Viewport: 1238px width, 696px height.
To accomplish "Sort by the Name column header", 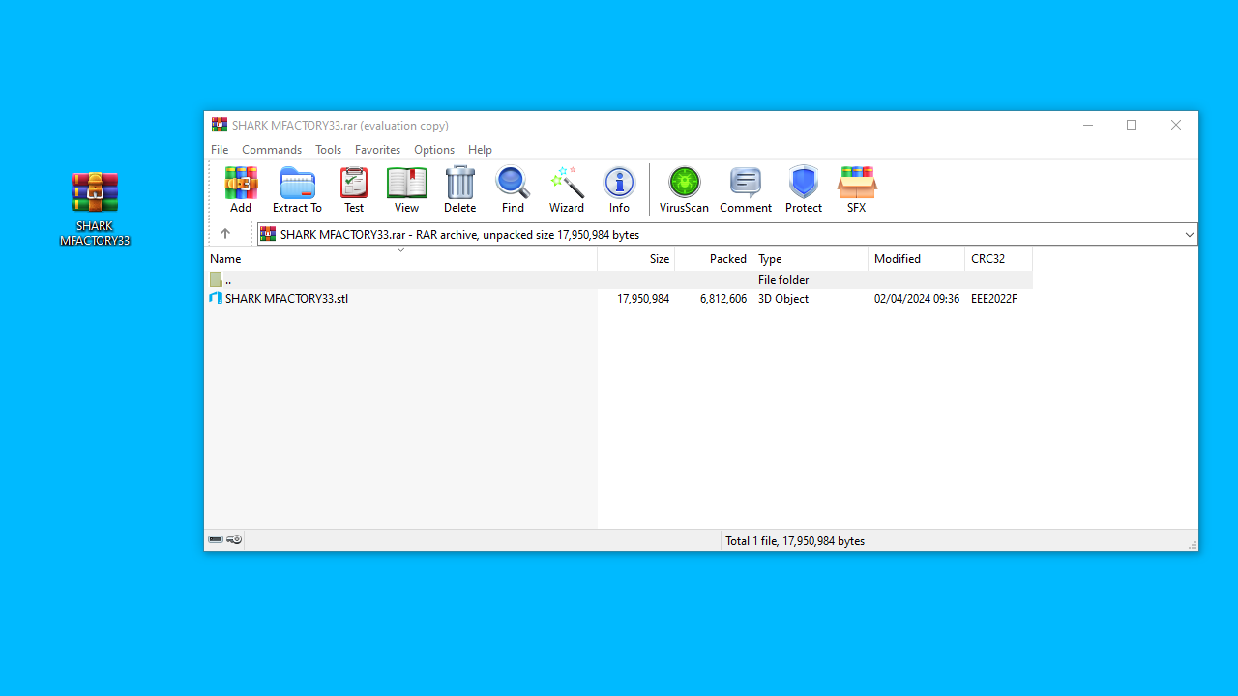I will coord(401,259).
